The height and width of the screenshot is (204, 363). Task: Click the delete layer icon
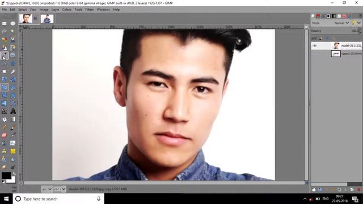pos(359,189)
